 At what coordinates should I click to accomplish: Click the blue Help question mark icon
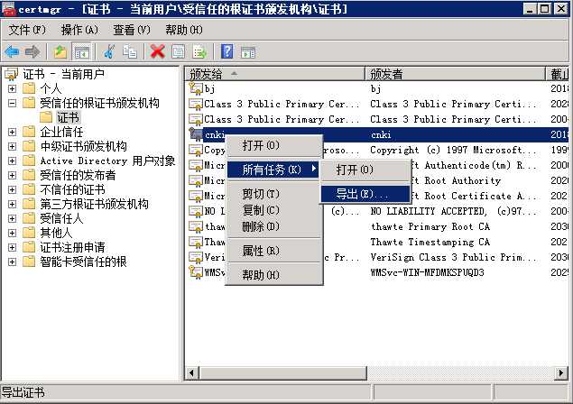point(226,51)
